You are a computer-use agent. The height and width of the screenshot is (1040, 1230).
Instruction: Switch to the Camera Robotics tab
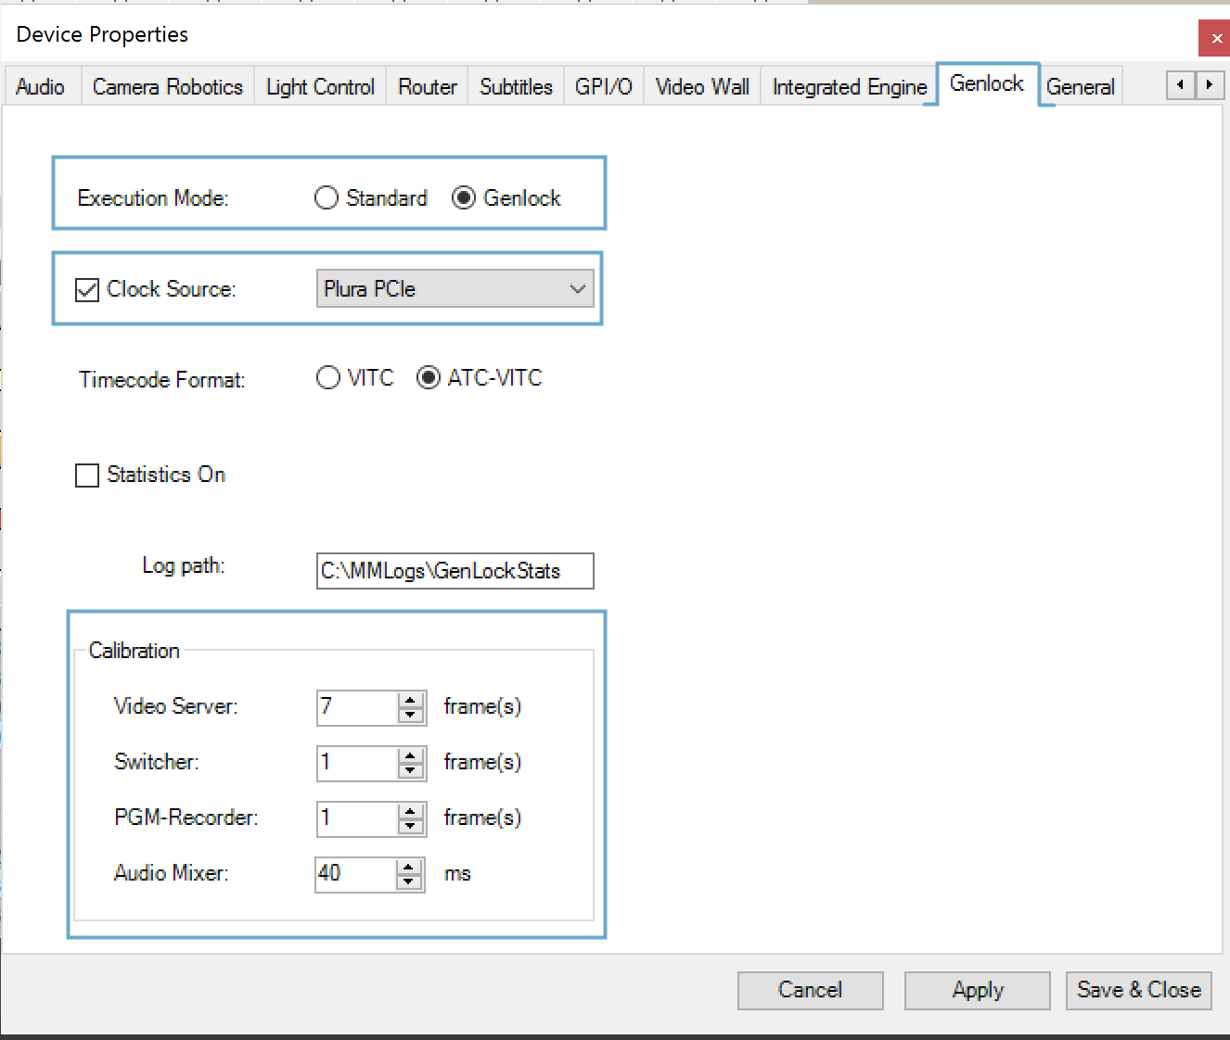click(x=167, y=87)
